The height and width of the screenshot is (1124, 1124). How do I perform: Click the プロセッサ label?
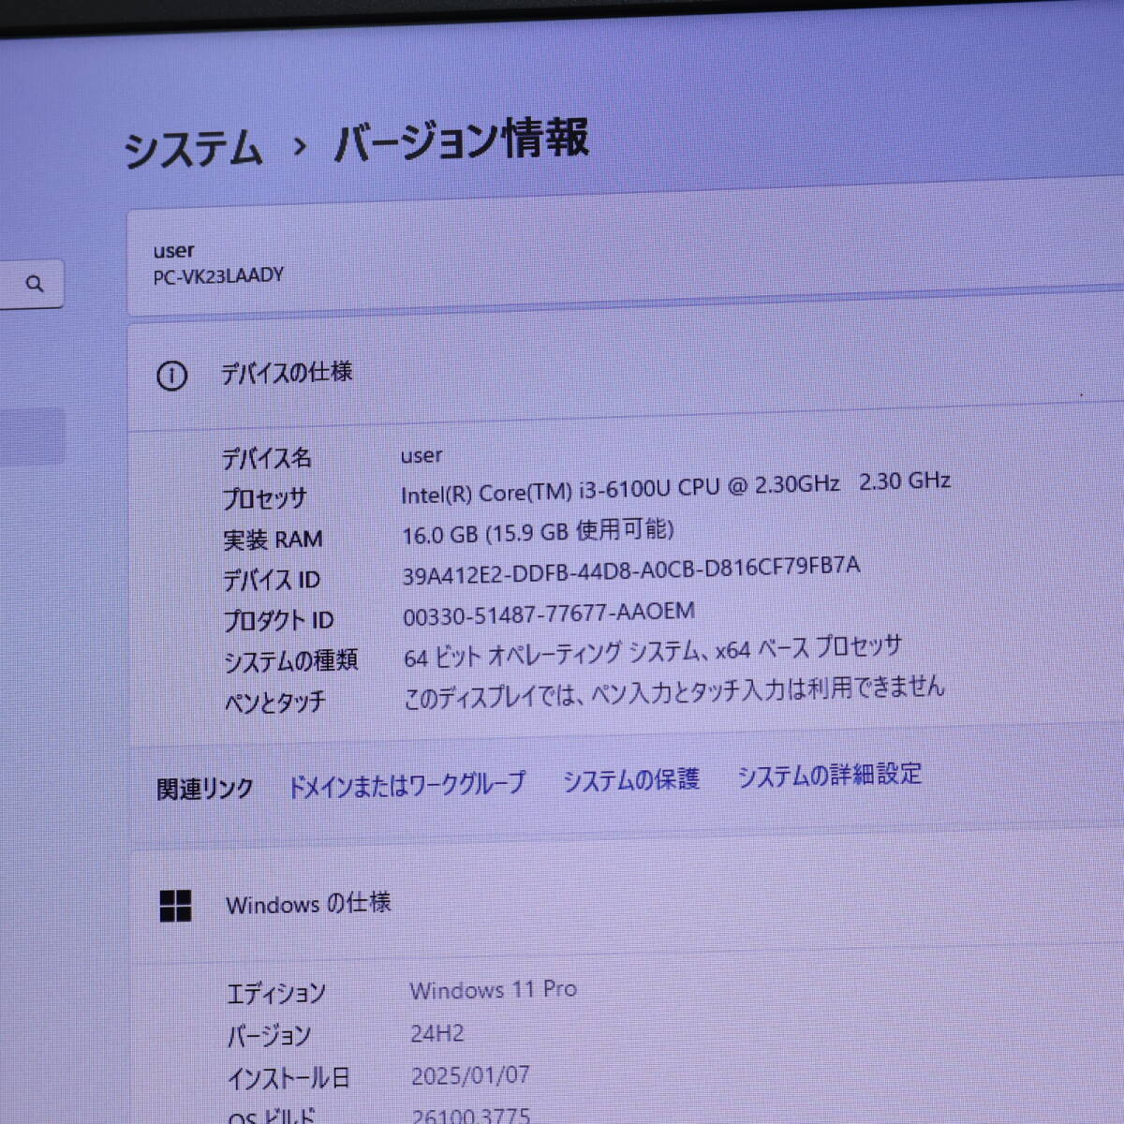(264, 498)
